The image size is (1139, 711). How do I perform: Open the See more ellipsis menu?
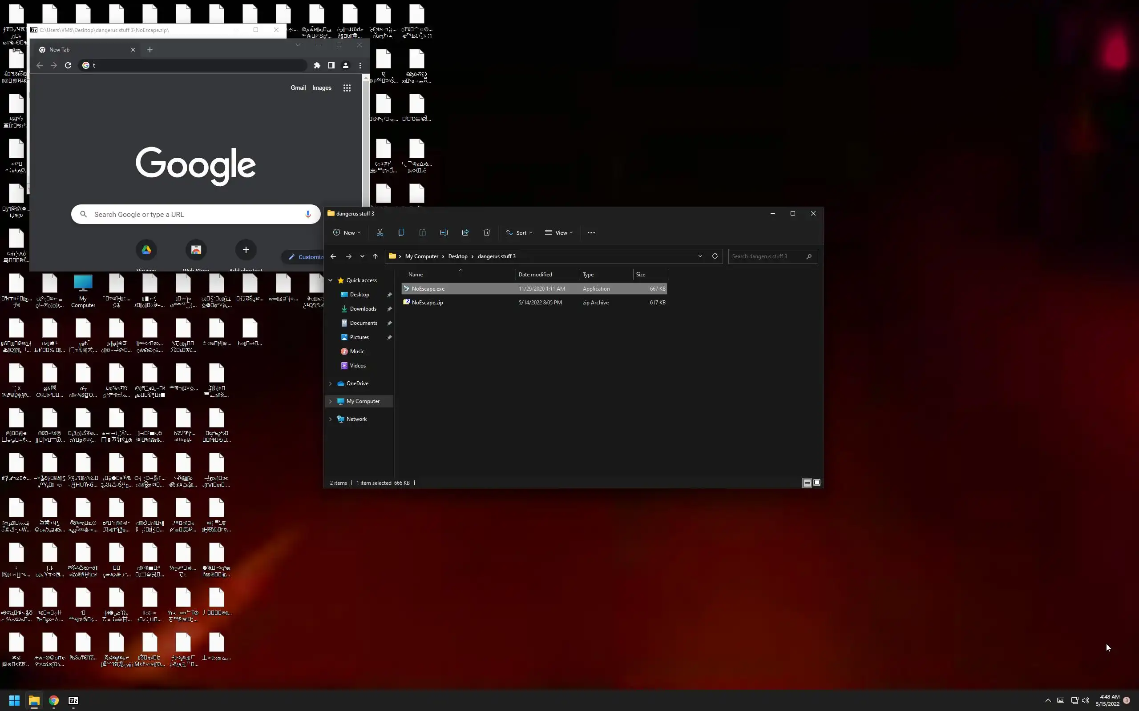tap(591, 233)
